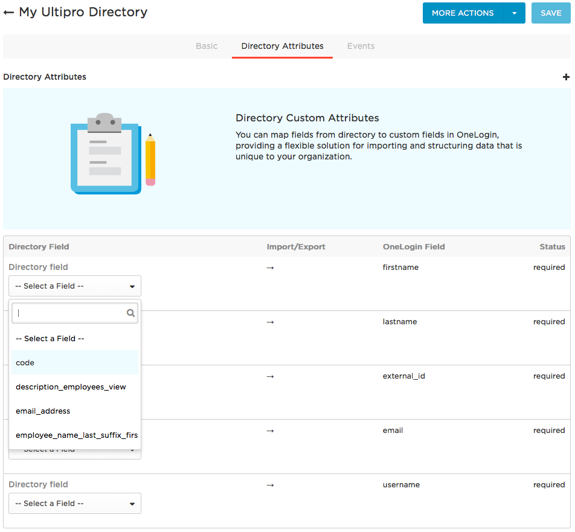Click the 'required' status for username
Viewport: 575px width, 532px height.
pos(549,485)
